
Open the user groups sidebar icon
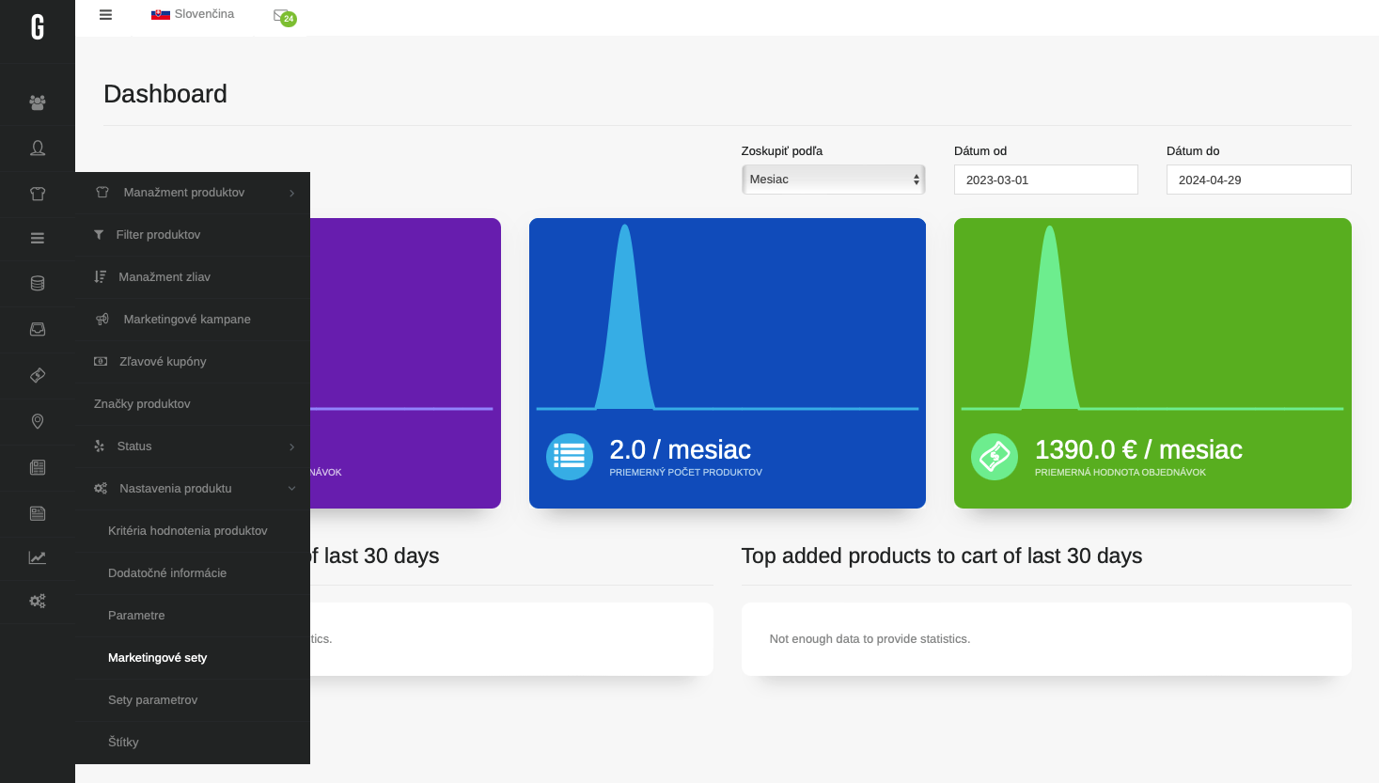(38, 102)
